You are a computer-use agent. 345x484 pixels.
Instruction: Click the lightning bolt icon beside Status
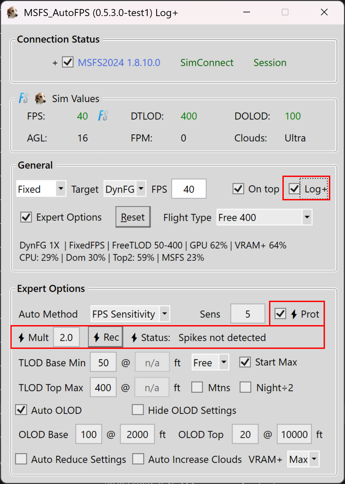pyautogui.click(x=134, y=337)
